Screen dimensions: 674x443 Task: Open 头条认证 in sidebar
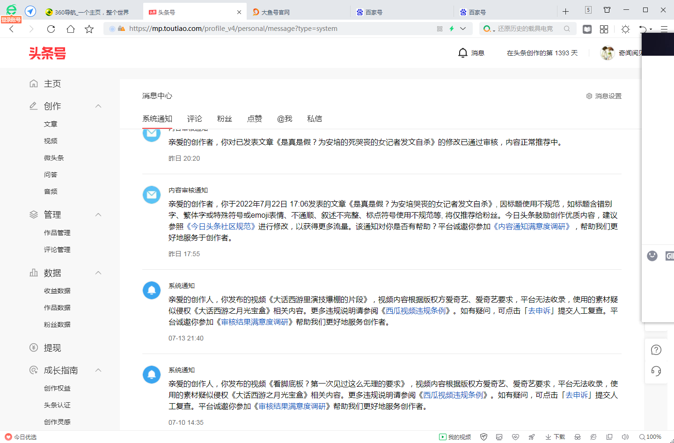57,405
